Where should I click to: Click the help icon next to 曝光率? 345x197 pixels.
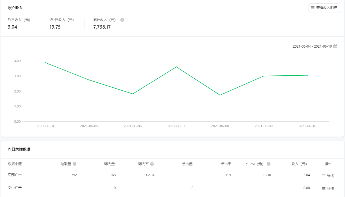152,164
